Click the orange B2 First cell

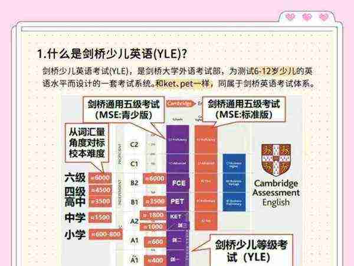coord(206,182)
